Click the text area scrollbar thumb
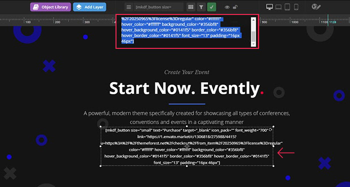The height and width of the screenshot is (187, 350). pos(253,36)
